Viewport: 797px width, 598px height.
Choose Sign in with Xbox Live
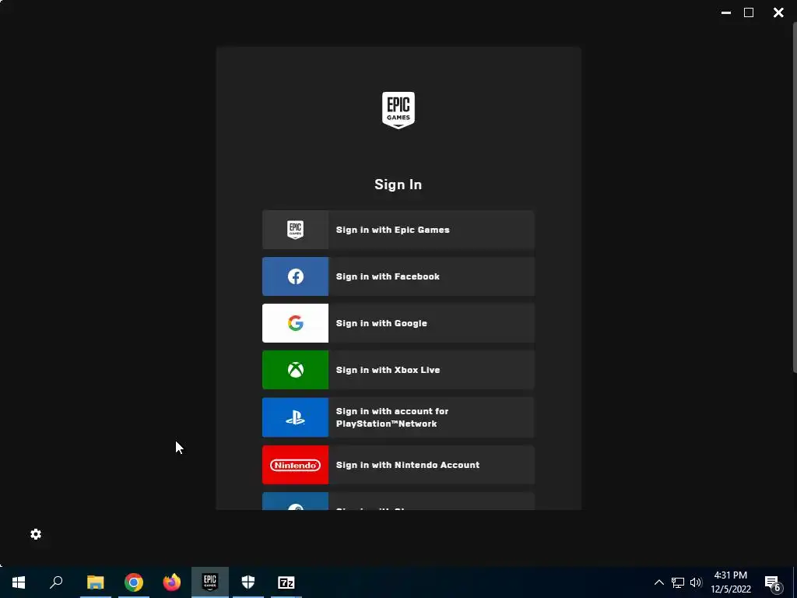tap(398, 370)
